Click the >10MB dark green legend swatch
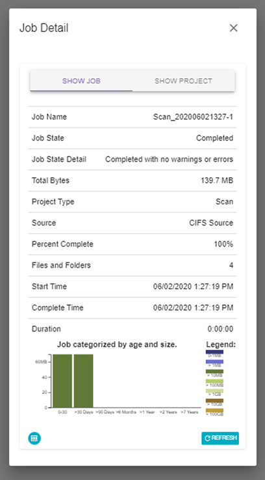This screenshot has height=480, width=265. 214,371
